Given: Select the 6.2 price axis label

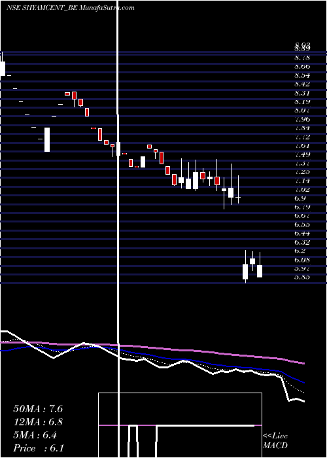Looking at the screenshot, I should click(x=300, y=251).
